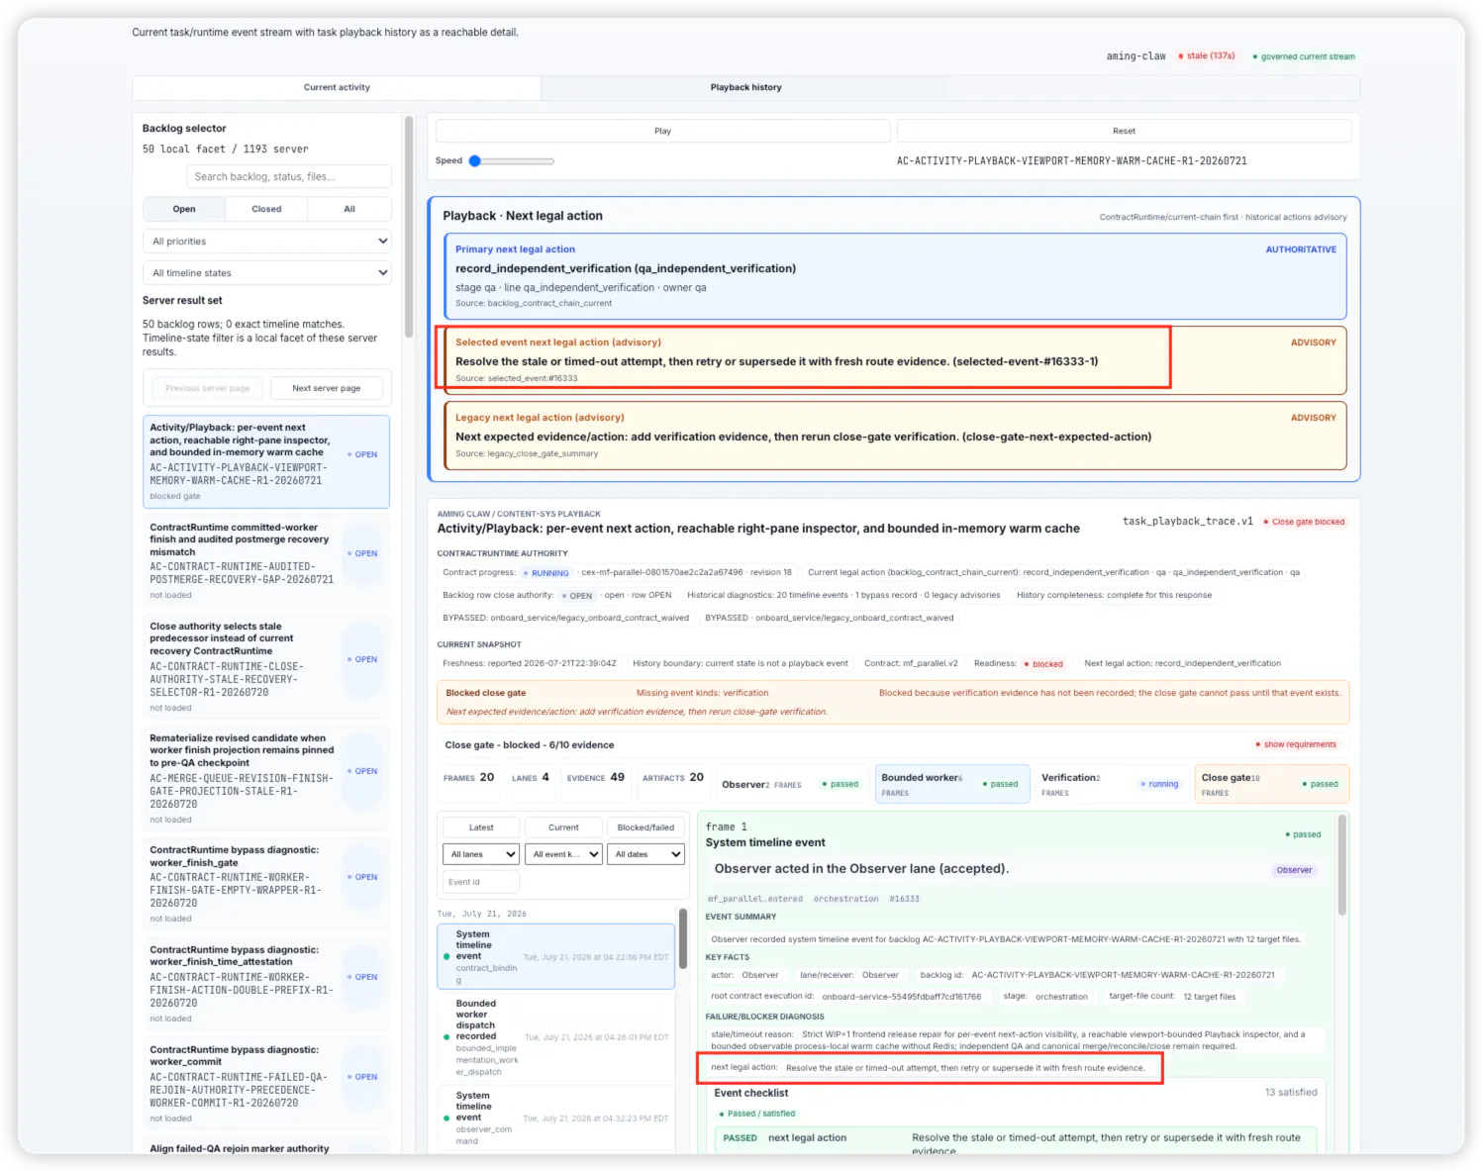Open the Playback history tab
Viewport: 1483px width, 1172px height.
[745, 87]
